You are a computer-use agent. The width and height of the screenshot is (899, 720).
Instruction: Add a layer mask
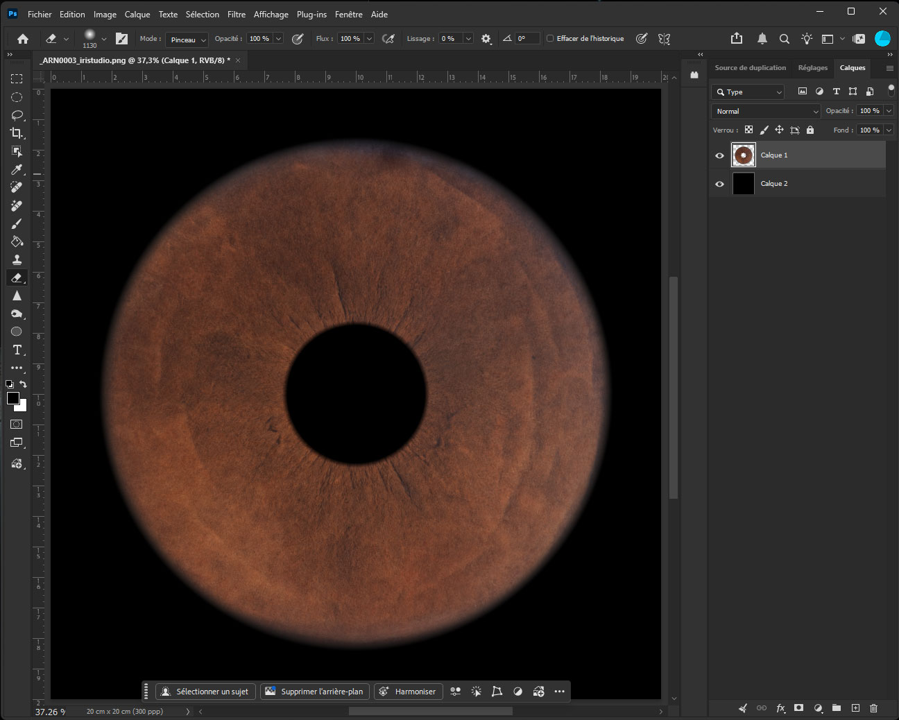pyautogui.click(x=799, y=708)
